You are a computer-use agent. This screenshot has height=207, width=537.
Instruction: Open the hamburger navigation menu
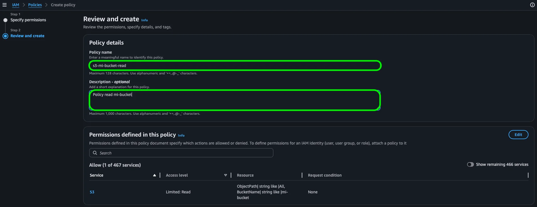click(x=5, y=5)
